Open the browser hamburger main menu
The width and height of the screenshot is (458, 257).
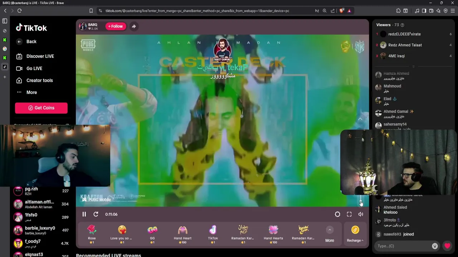click(453, 11)
